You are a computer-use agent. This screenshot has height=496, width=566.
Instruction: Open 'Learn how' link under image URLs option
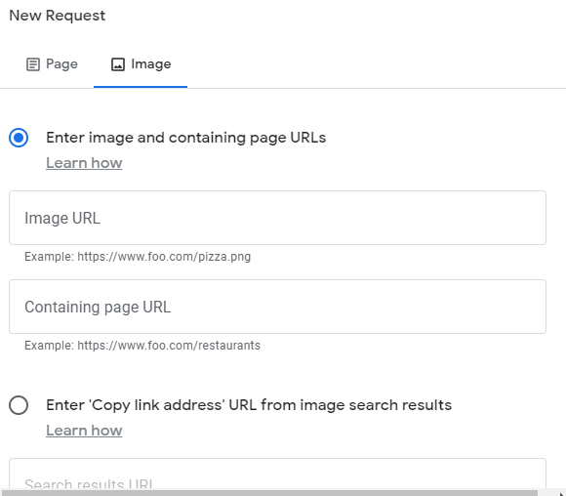84,163
